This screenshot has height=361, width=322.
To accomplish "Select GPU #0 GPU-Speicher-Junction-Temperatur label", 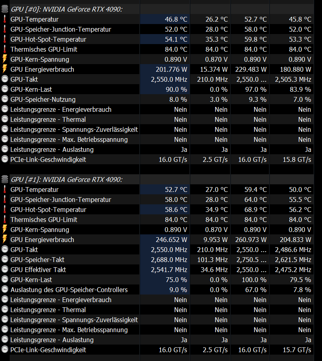I will [61, 29].
